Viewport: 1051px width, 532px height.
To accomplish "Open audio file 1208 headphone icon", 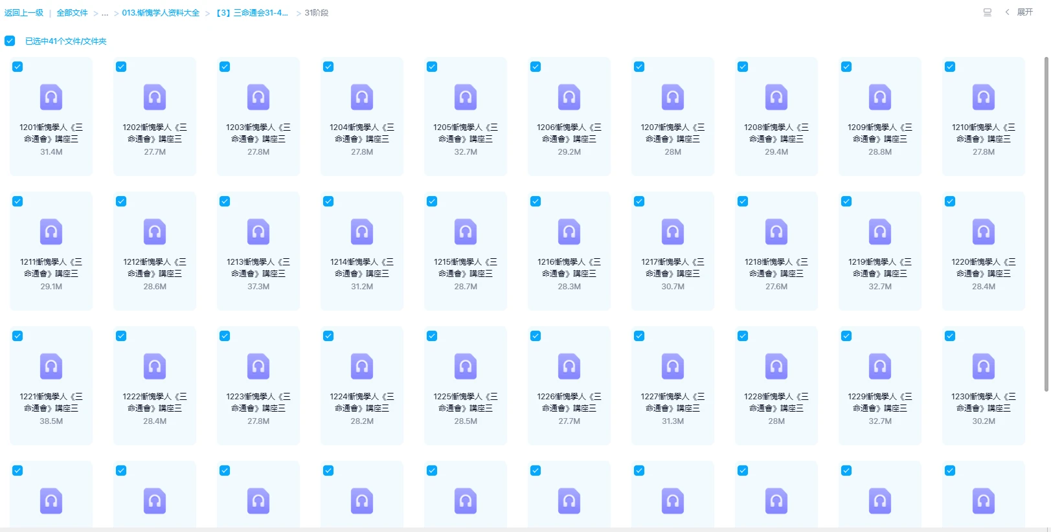I will coord(776,97).
